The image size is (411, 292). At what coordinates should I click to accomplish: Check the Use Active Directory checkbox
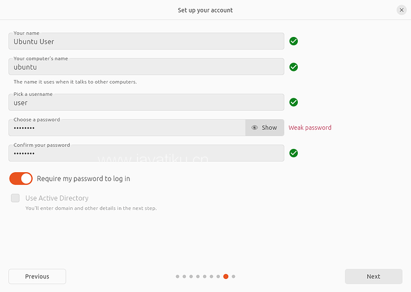coord(15,198)
